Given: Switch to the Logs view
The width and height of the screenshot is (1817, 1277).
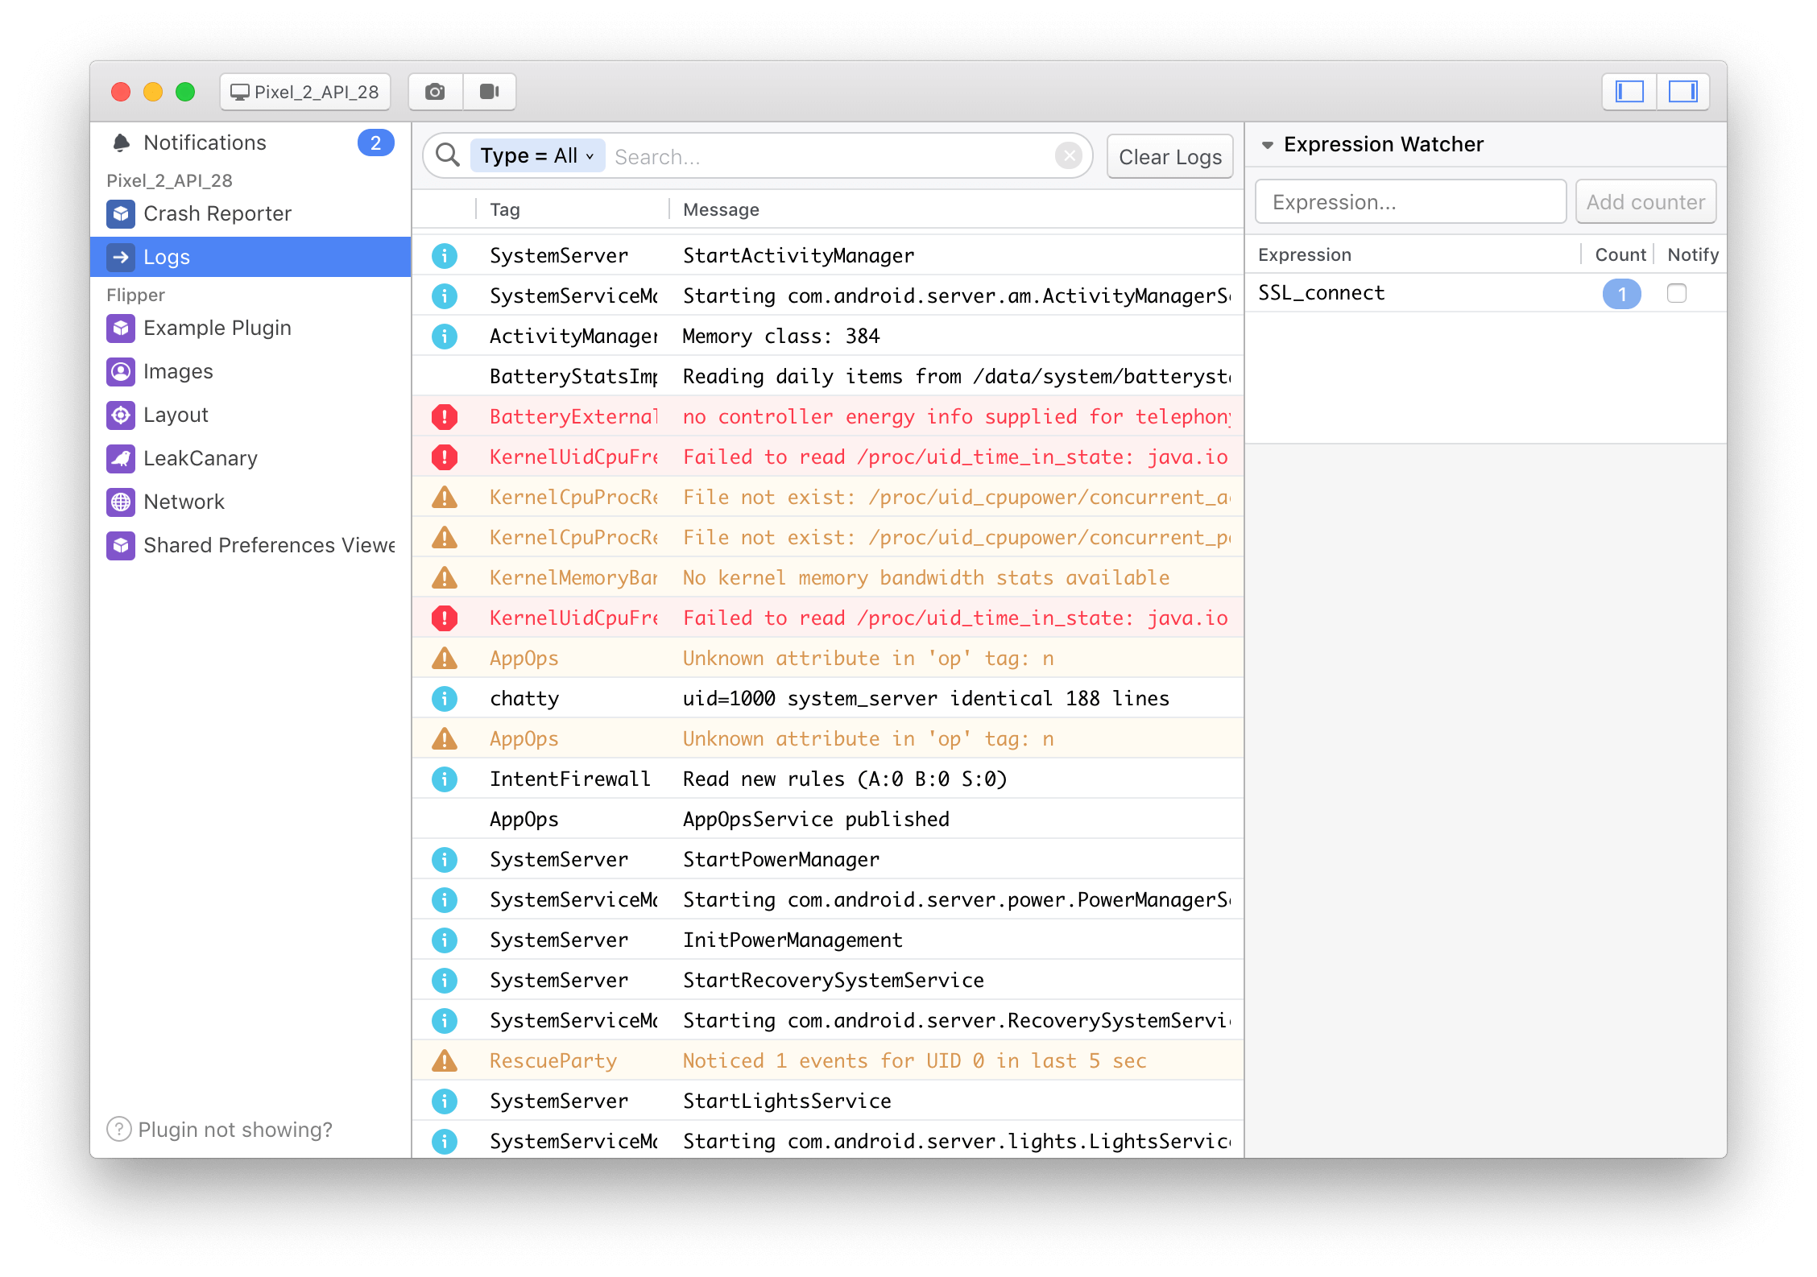Looking at the screenshot, I should click(x=167, y=257).
